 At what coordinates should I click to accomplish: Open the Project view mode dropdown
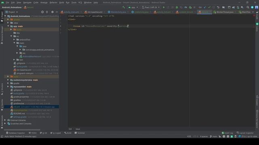[12, 12]
